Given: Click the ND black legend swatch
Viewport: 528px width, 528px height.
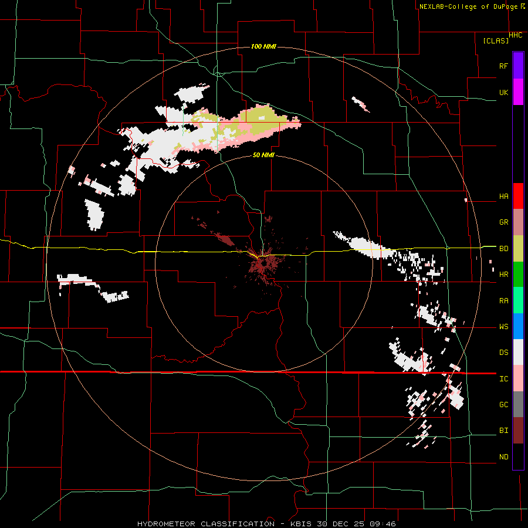Looking at the screenshot, I should [x=518, y=456].
